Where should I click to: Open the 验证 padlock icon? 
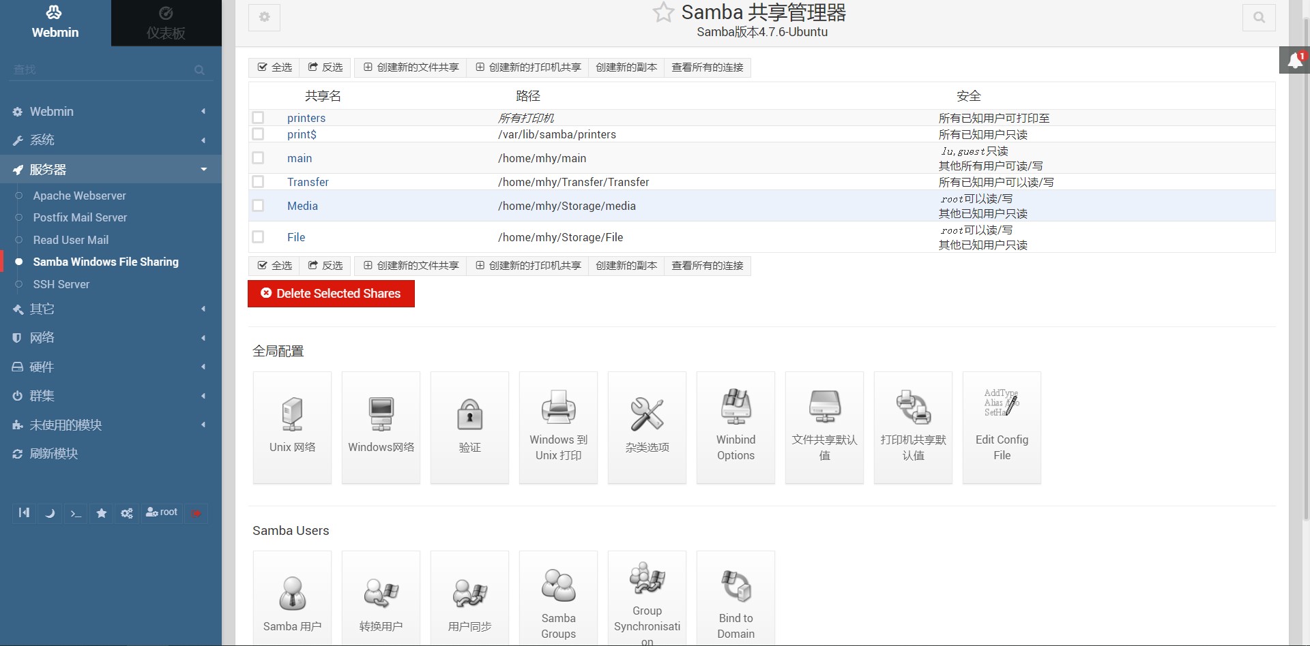coord(469,427)
